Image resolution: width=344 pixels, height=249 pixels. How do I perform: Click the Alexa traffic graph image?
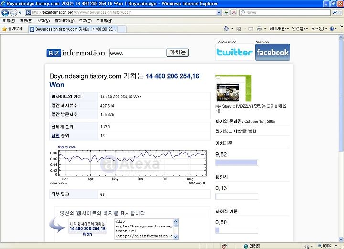pyautogui.click(x=128, y=165)
